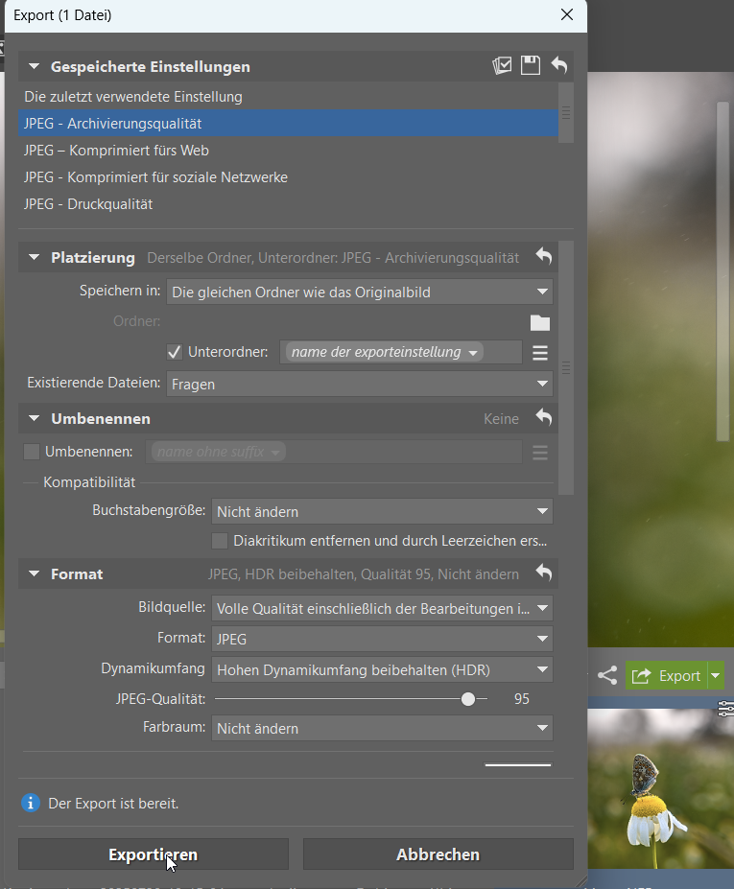
Task: Click the JPEG-Qualität slider handle
Action: 468,699
